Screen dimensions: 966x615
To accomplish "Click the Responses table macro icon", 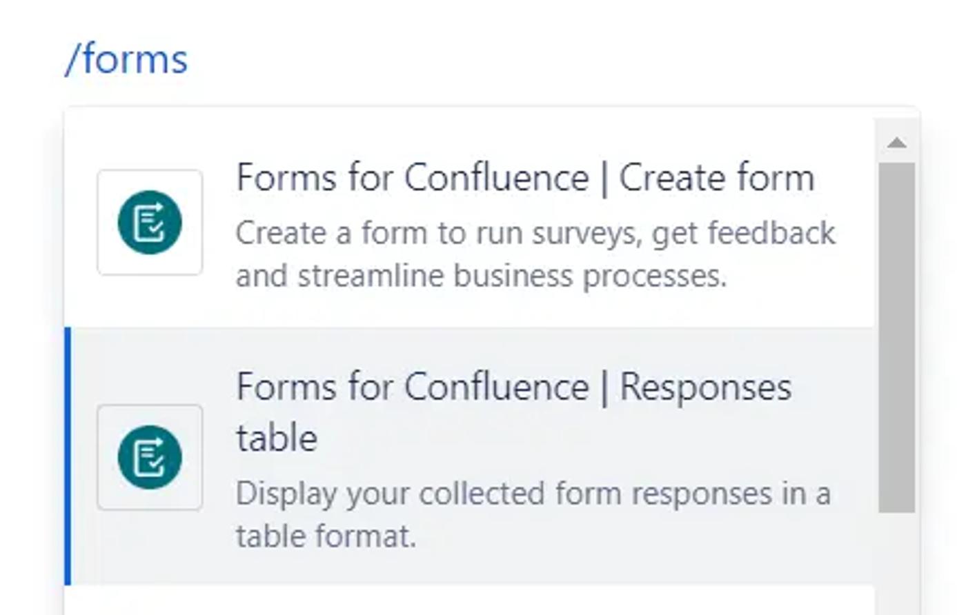I will pos(150,458).
